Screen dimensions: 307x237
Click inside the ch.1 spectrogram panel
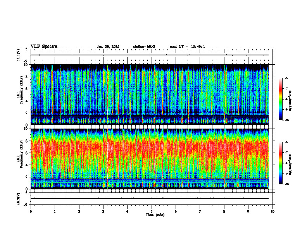[150, 94]
